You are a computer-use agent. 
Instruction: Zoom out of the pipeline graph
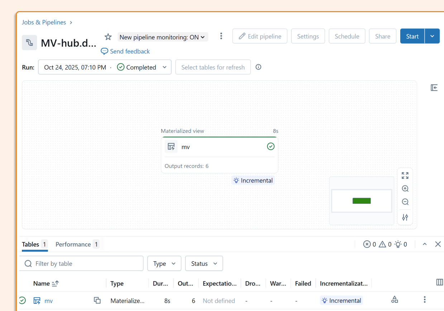click(405, 202)
